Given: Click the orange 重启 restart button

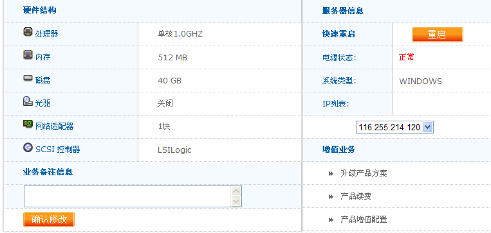Looking at the screenshot, I should 437,35.
